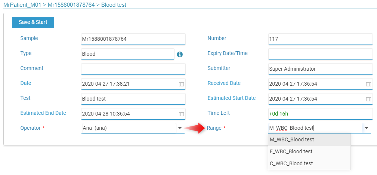This screenshot has height=175, width=377.
Task: Click the Range text input box
Action: [315, 128]
